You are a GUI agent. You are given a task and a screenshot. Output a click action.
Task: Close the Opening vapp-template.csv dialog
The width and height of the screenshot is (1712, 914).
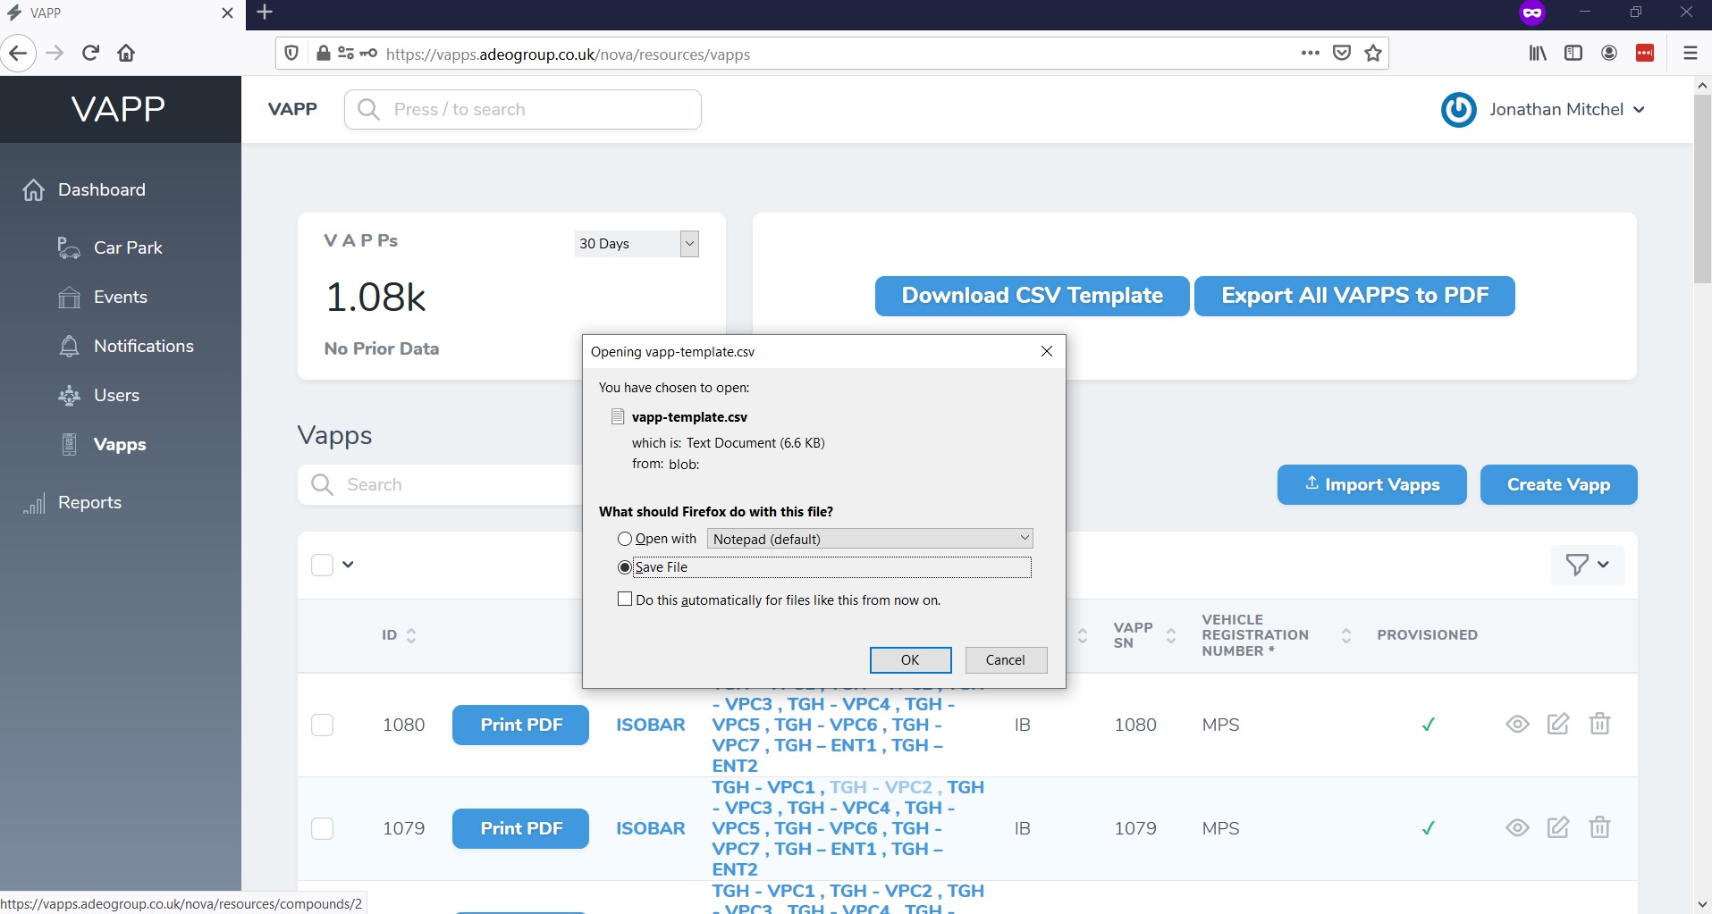1047,351
